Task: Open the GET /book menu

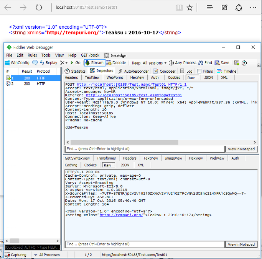Action: [90, 55]
